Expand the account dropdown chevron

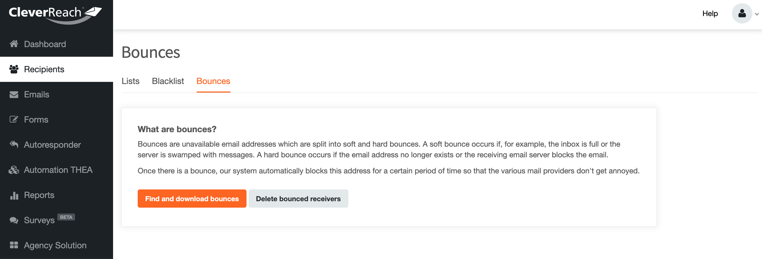[757, 14]
